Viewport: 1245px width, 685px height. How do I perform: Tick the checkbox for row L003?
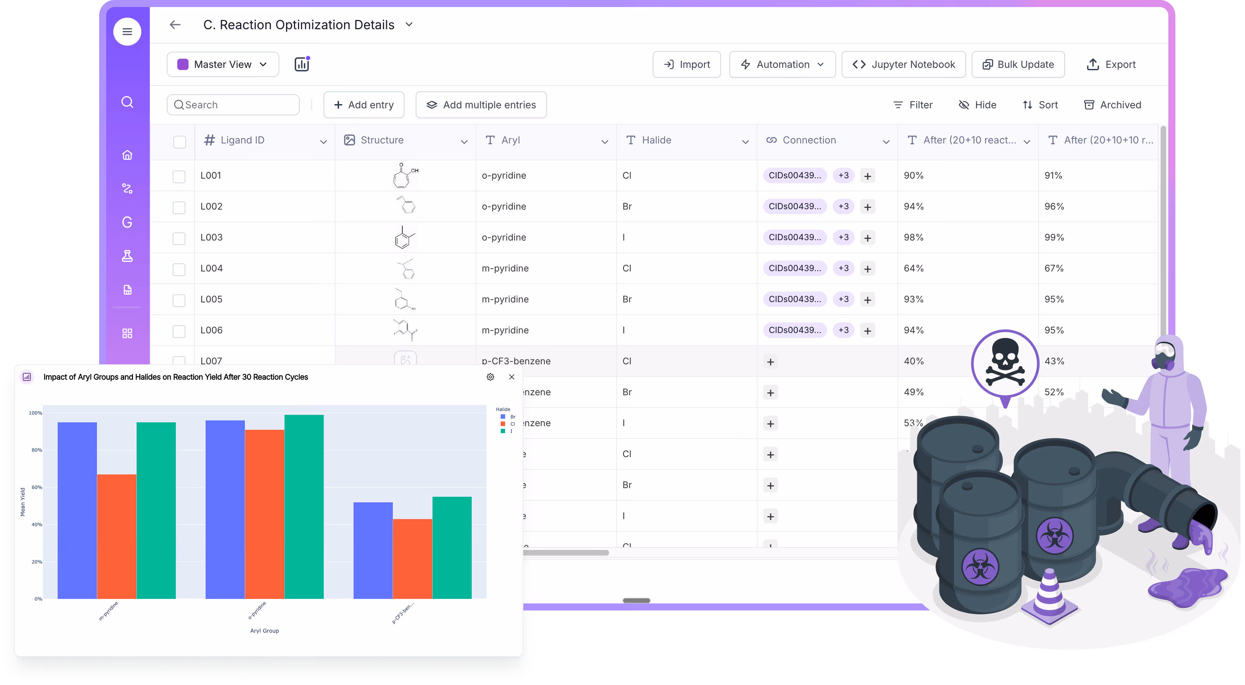click(x=179, y=239)
